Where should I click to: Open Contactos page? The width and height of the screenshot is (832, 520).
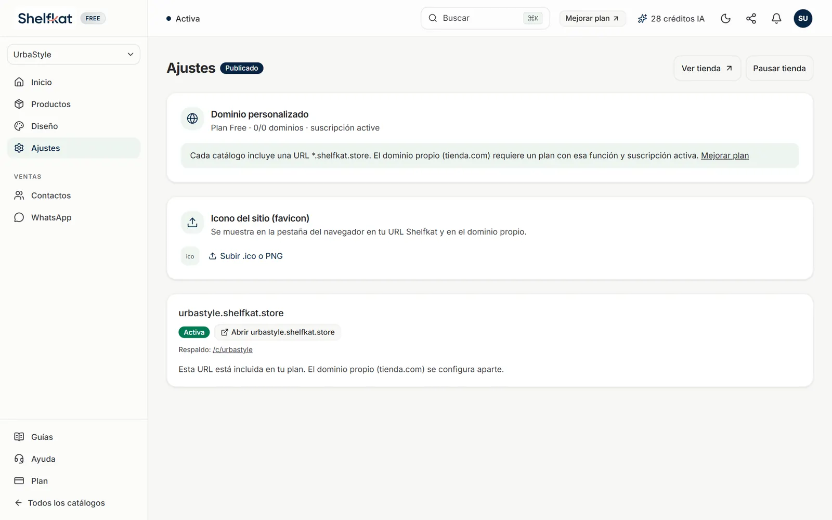click(73, 196)
